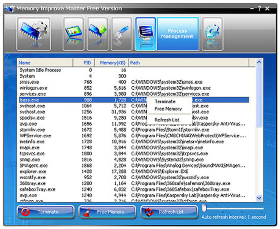Click path of inetinfo.exe in inetsrv
Image resolution: width=280 pixels, height=229 pixels.
pos(178,142)
